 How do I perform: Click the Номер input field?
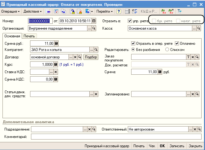(x=40, y=21)
